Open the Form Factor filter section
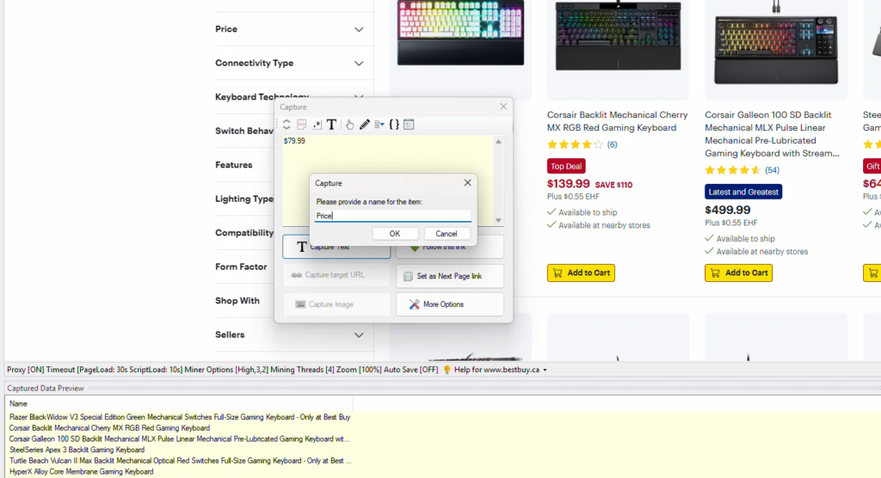Viewport: 881px width, 478px height. pyautogui.click(x=241, y=267)
